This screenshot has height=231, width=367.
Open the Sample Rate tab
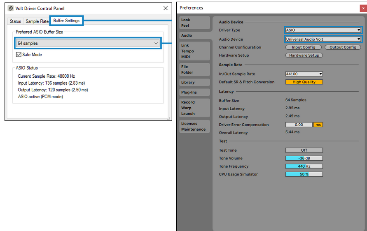point(37,21)
